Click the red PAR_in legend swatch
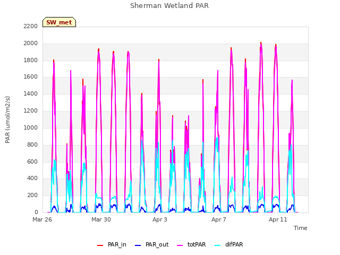The image size is (340, 255). click(100, 245)
